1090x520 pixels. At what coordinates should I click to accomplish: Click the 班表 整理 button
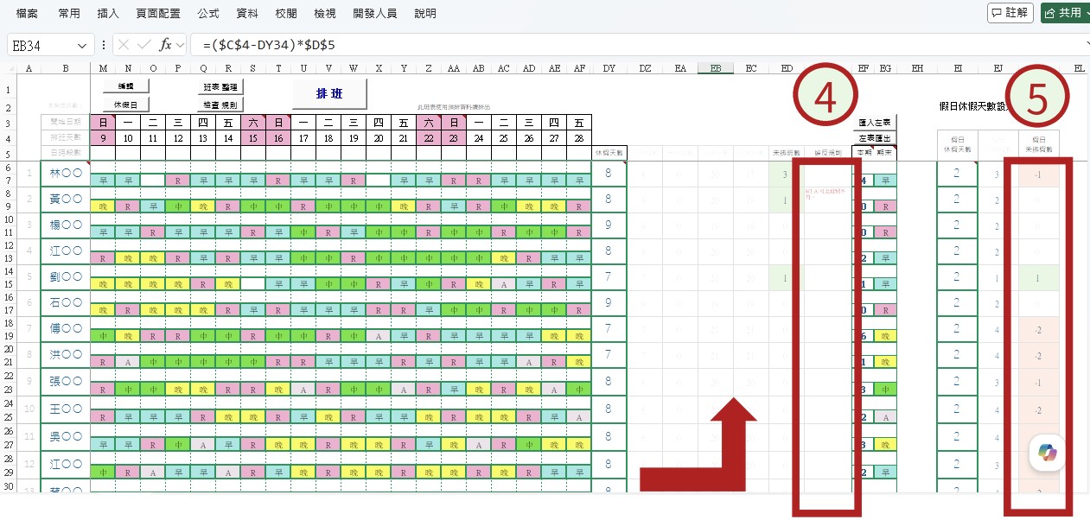coord(220,86)
